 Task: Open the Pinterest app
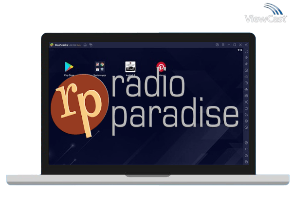161,67
